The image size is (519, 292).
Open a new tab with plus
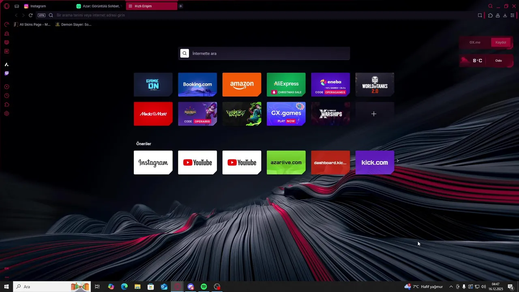coord(180,6)
